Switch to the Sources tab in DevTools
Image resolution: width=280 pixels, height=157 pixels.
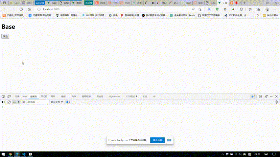[x=44, y=96]
